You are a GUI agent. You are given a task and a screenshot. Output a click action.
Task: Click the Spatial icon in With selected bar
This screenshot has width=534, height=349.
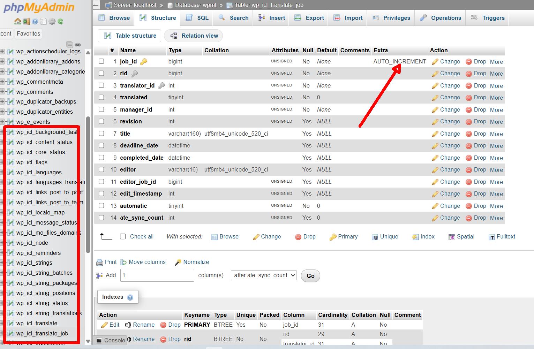pyautogui.click(x=452, y=237)
